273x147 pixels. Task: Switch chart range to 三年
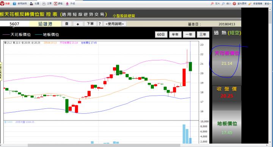click(x=203, y=34)
